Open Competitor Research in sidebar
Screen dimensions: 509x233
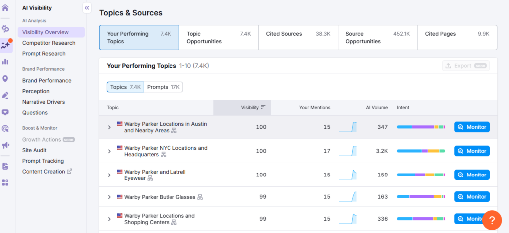(49, 43)
